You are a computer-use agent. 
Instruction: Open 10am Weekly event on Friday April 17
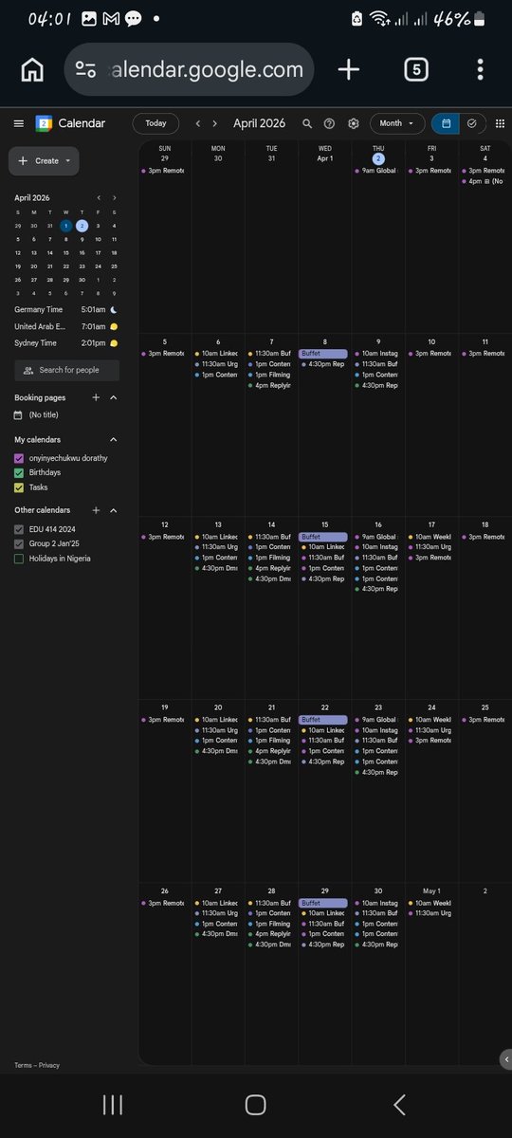[431, 537]
